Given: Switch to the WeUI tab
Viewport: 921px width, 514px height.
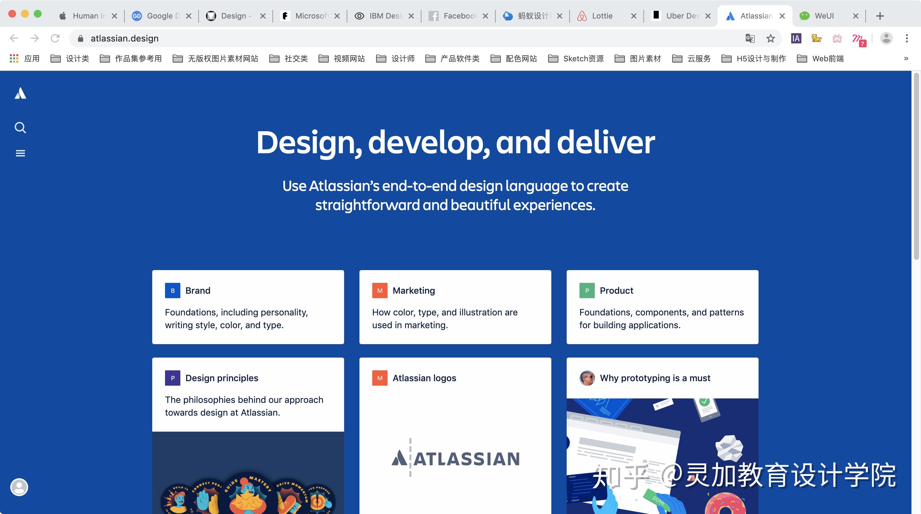Looking at the screenshot, I should pos(824,16).
